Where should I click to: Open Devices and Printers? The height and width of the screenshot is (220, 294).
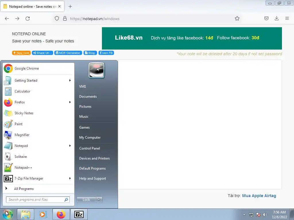click(x=94, y=158)
